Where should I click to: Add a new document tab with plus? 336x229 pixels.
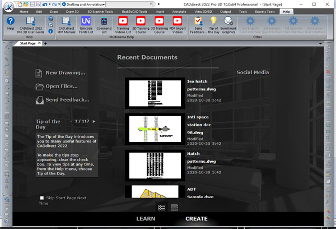[x=45, y=44]
